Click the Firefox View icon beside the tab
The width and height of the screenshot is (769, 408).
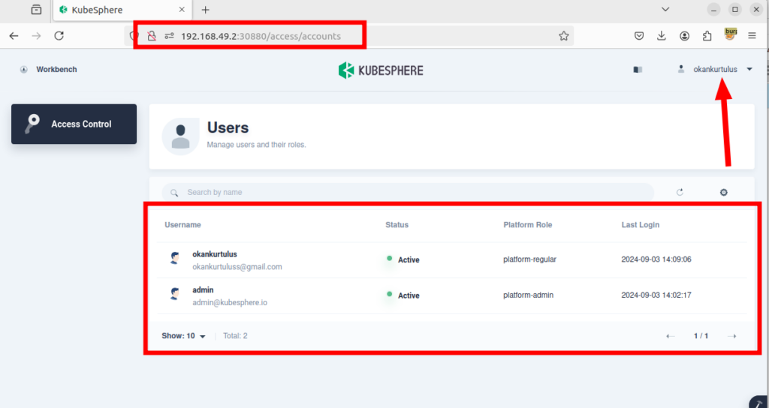pos(36,10)
